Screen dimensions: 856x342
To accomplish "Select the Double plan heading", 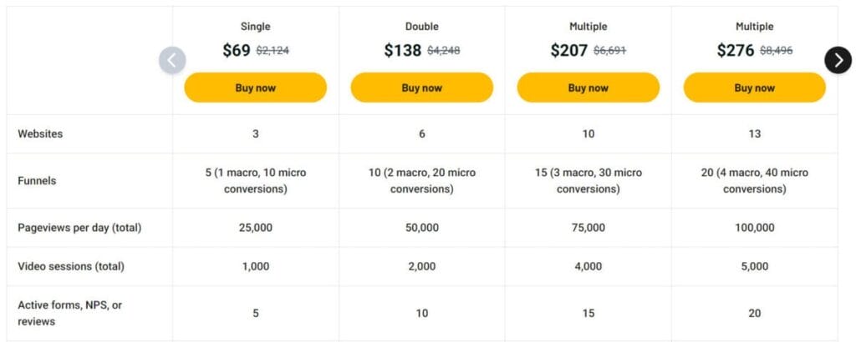I will [422, 26].
